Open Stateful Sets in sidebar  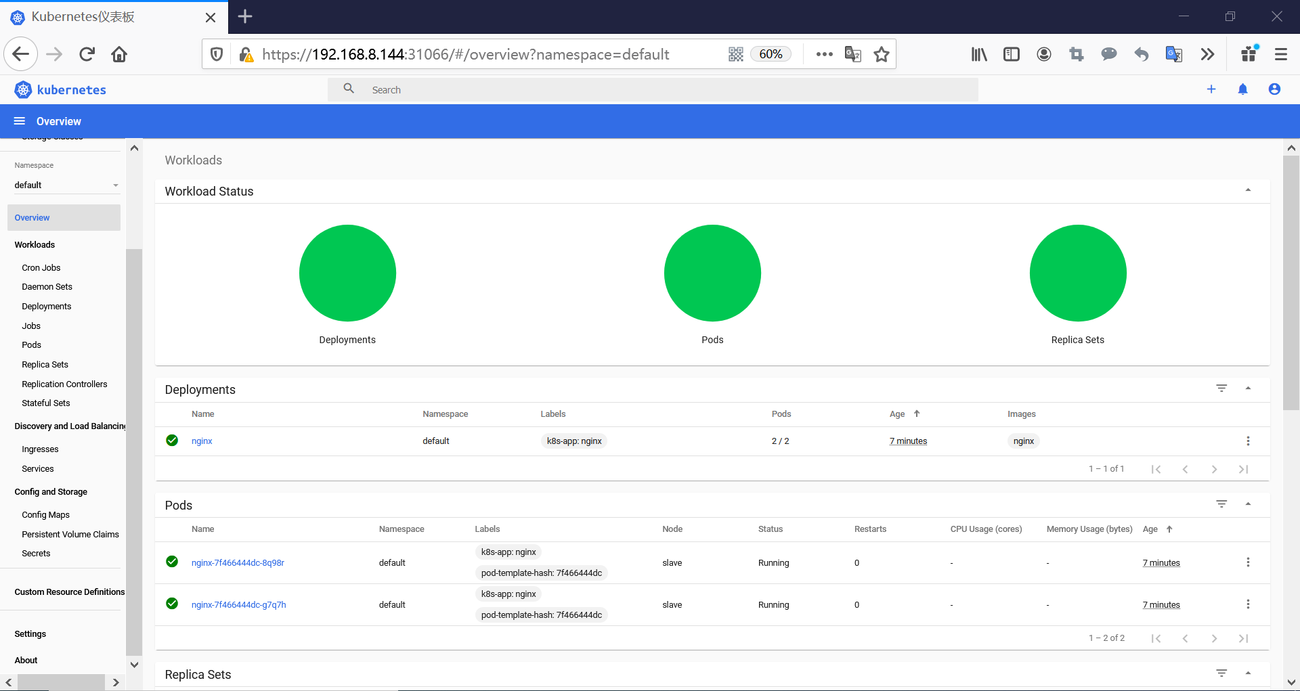click(x=46, y=403)
